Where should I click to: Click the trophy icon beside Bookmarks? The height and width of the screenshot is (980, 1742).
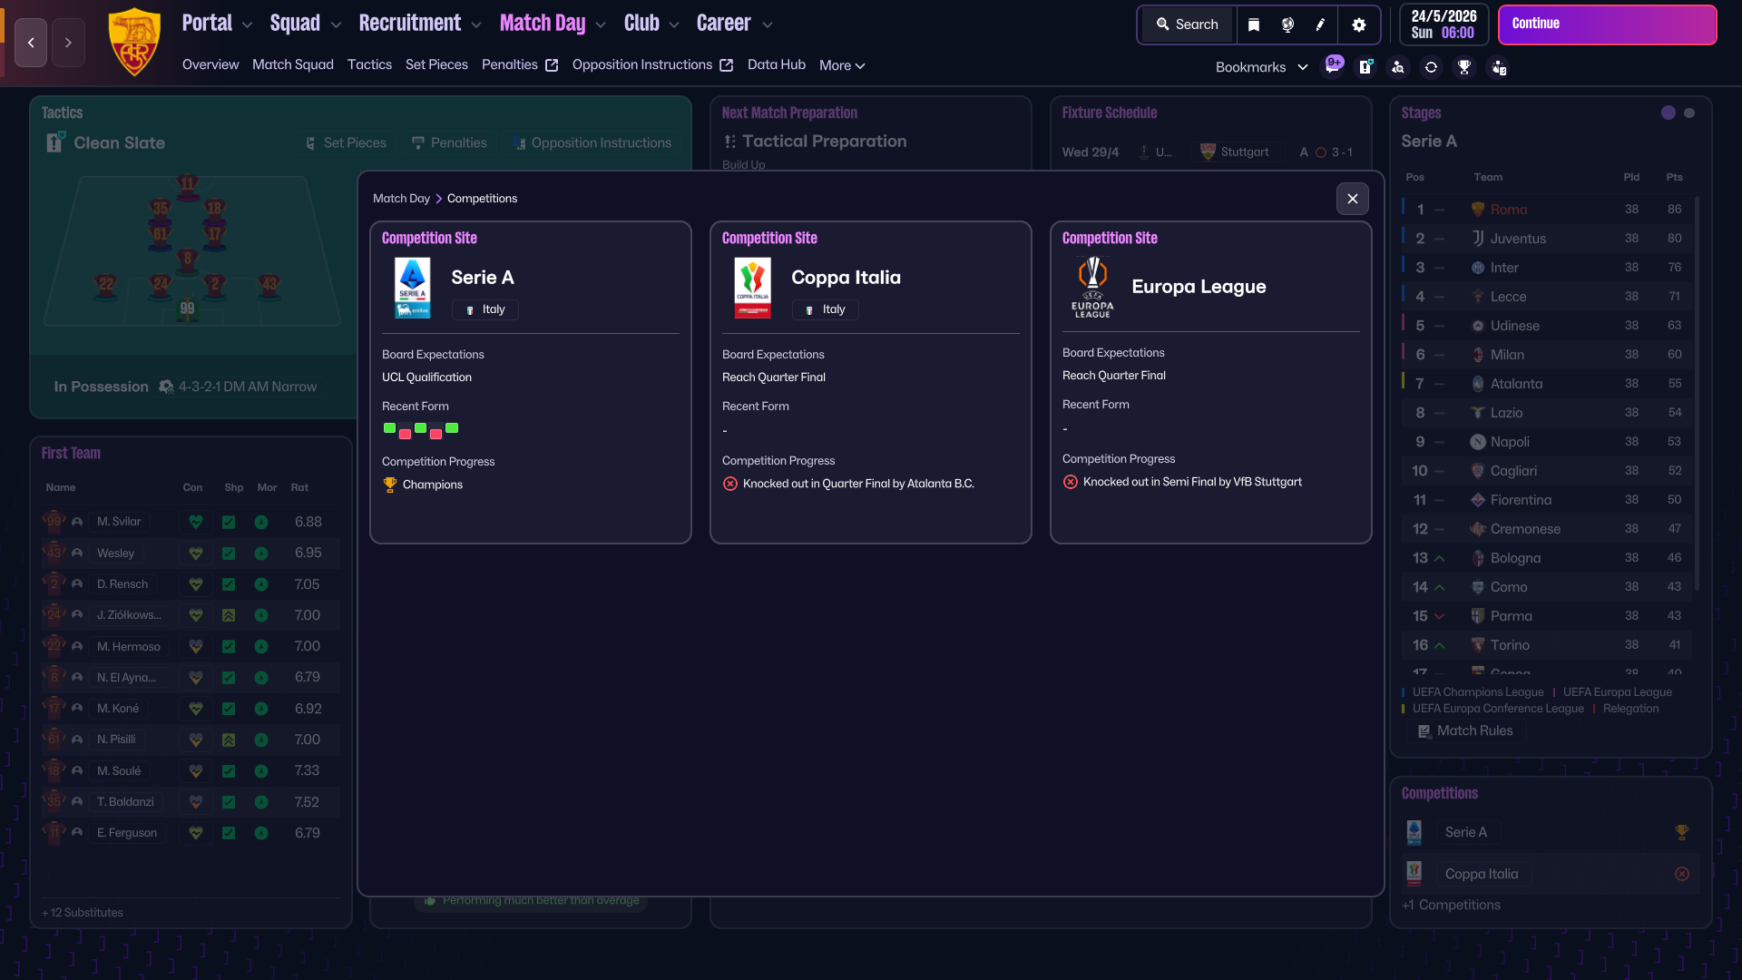1463,67
